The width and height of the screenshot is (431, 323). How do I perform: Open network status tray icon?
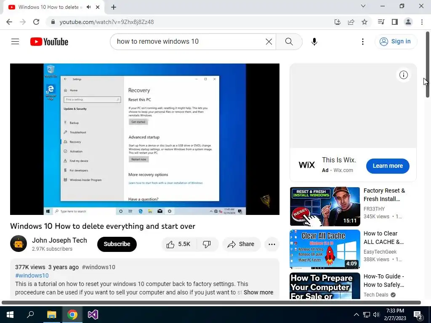[367, 315]
